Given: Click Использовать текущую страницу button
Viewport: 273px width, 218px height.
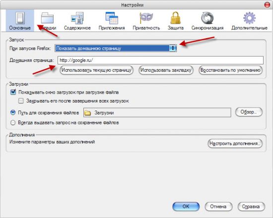Looking at the screenshot, I should (x=96, y=70).
